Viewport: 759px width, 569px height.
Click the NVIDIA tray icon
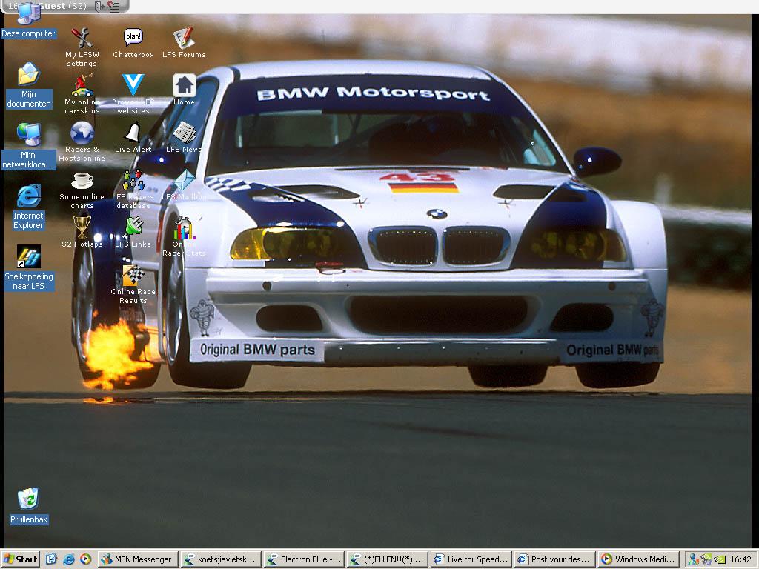(x=720, y=559)
